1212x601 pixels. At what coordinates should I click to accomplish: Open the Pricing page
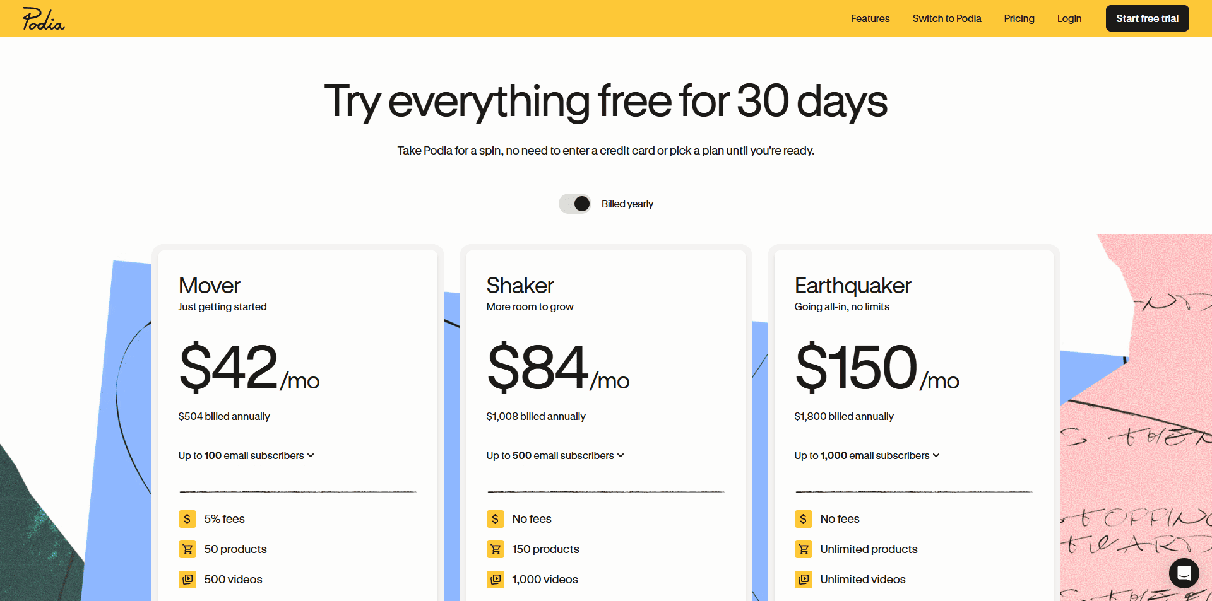pos(1019,18)
